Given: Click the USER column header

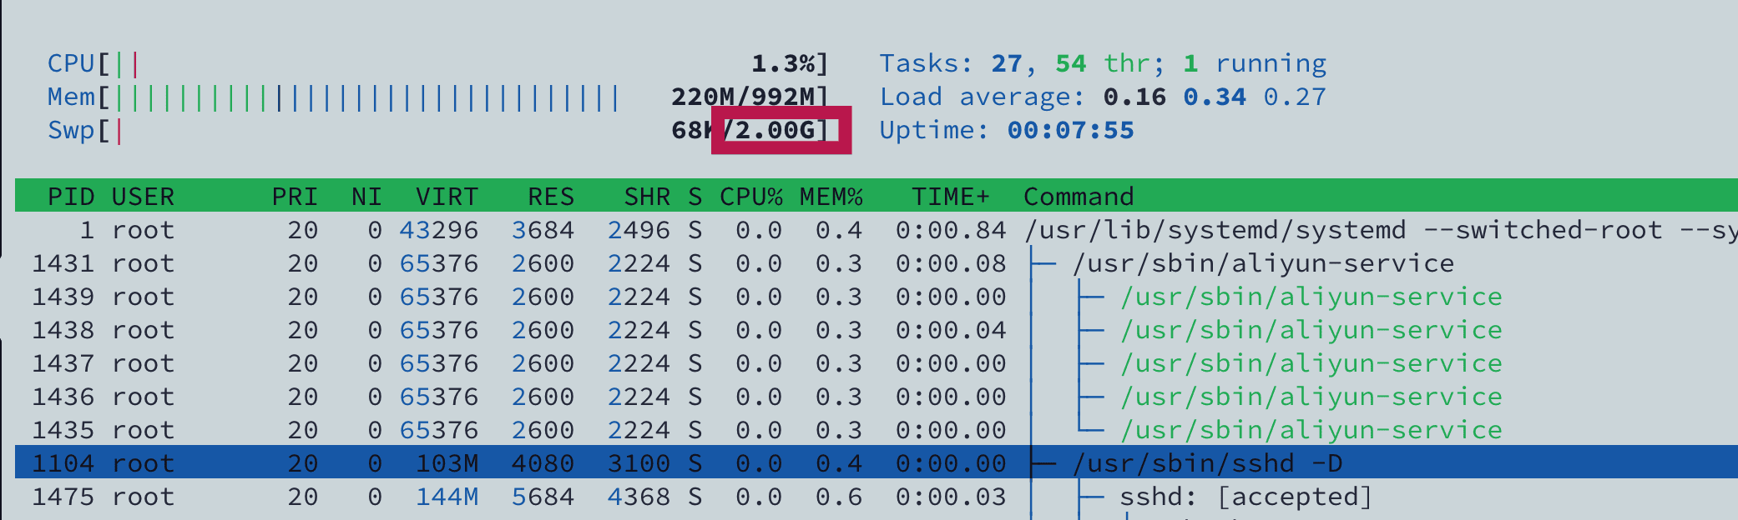Looking at the screenshot, I should click(143, 197).
